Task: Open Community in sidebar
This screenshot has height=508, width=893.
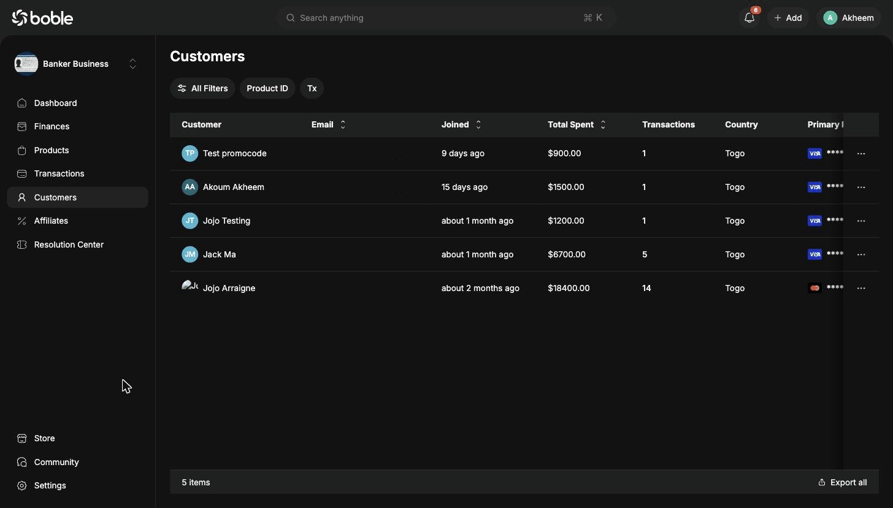Action: pos(77,462)
